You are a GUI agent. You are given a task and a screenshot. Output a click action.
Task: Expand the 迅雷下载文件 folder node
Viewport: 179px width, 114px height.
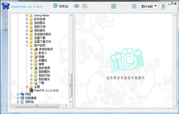tap(27, 42)
